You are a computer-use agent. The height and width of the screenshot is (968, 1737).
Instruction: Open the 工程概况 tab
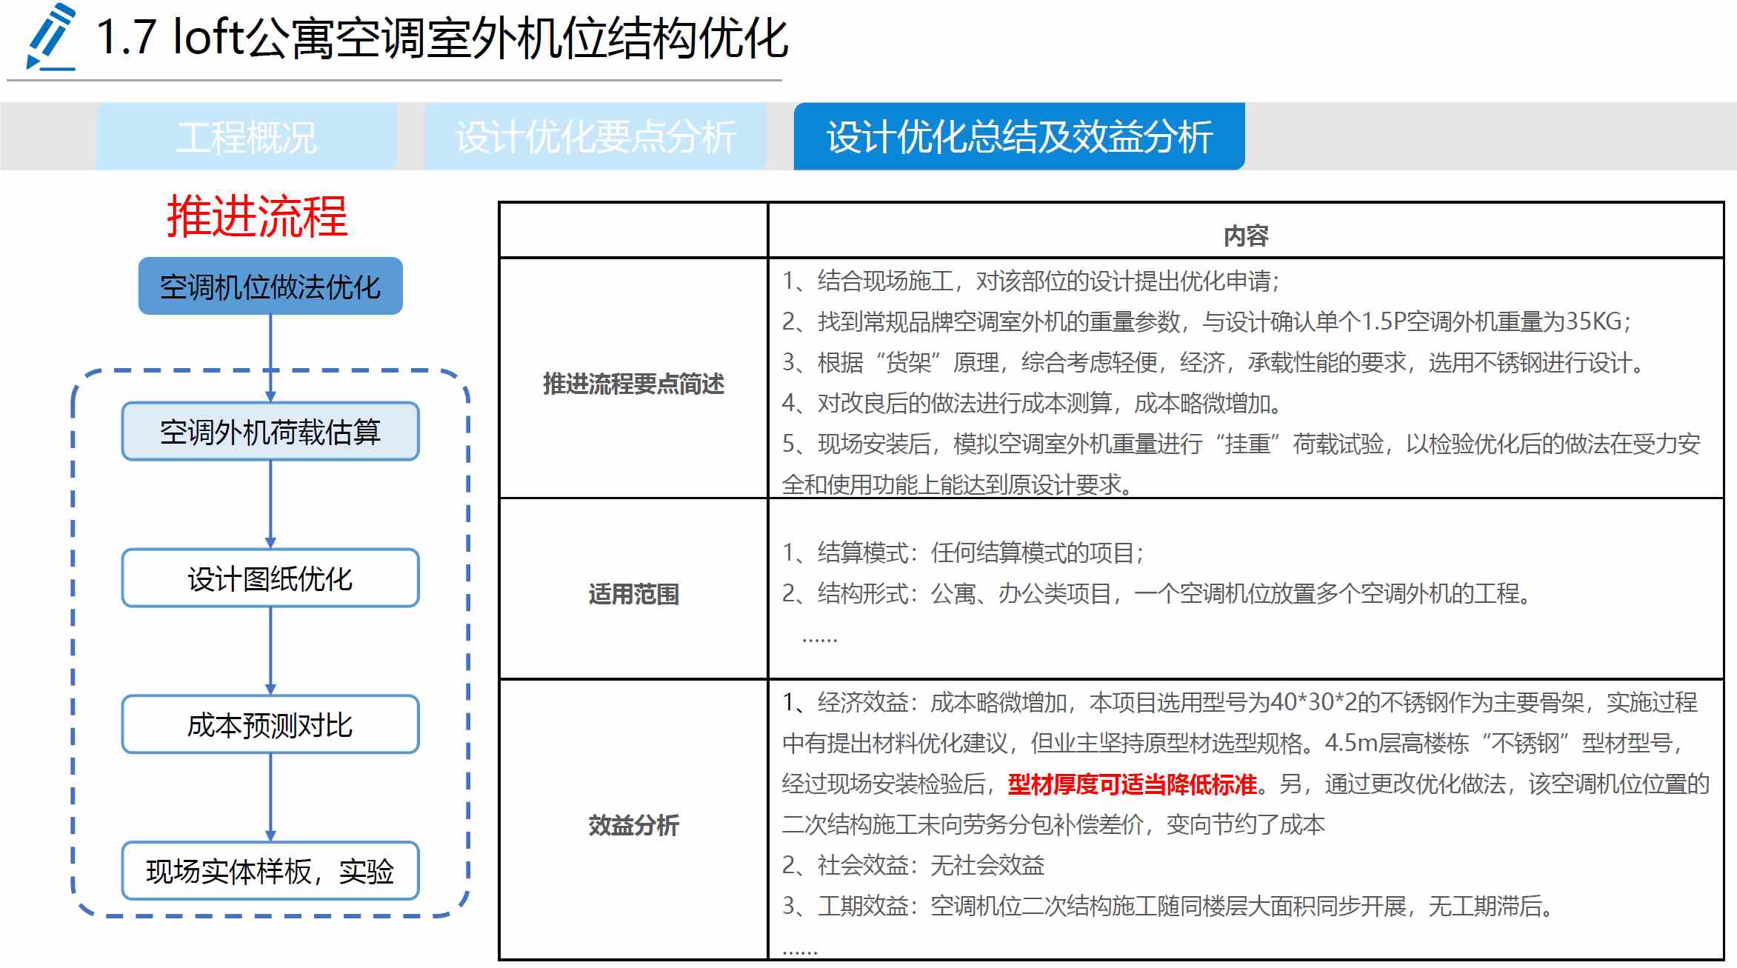246,137
